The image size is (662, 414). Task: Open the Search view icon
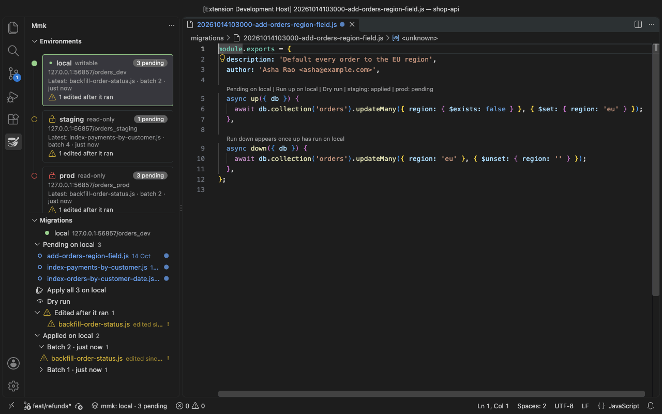pyautogui.click(x=13, y=51)
